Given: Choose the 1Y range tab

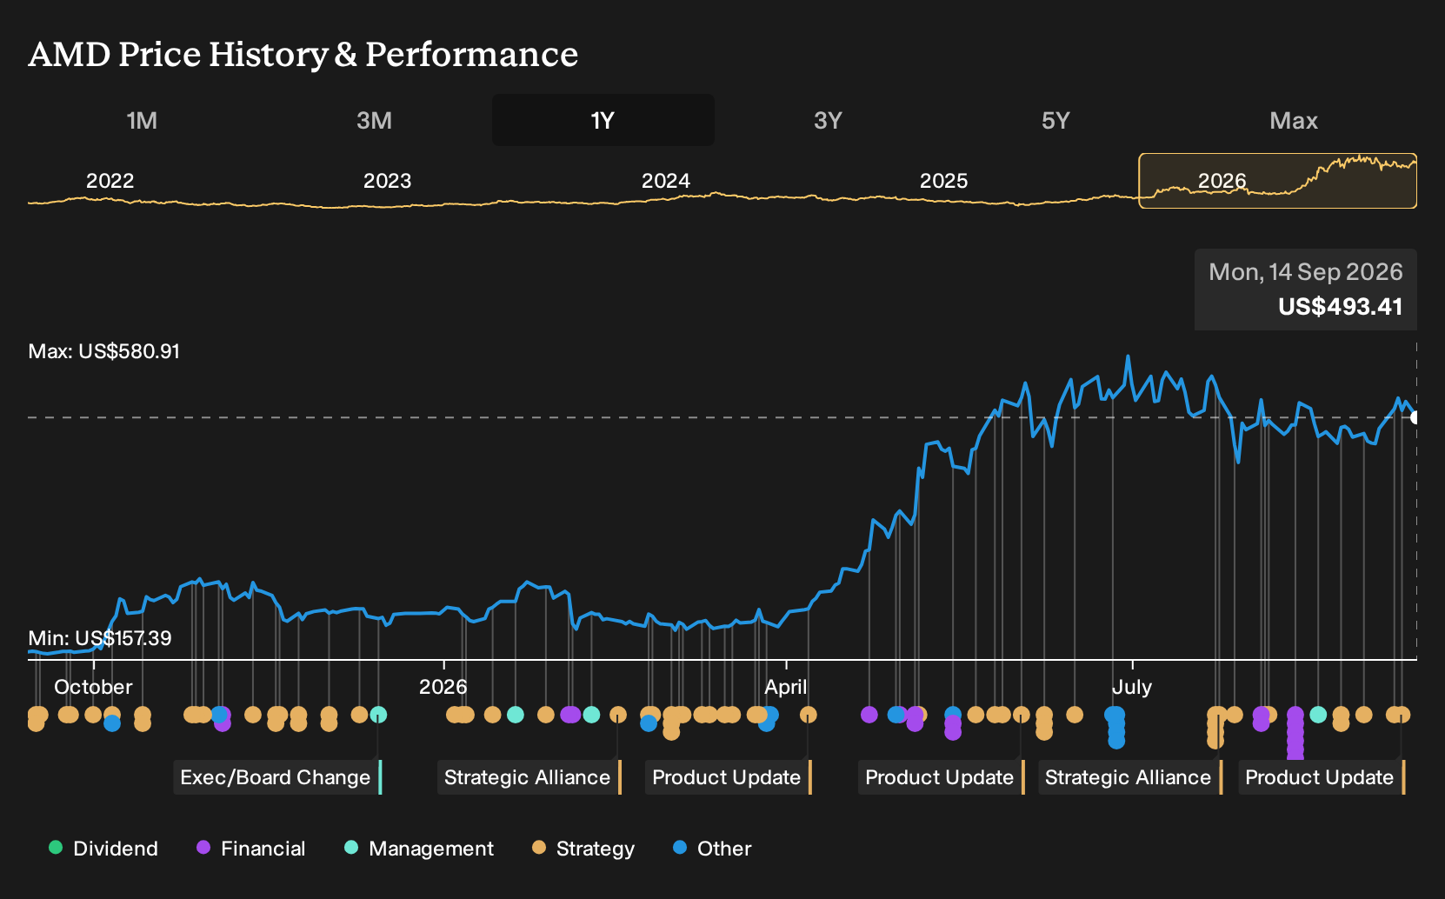Looking at the screenshot, I should point(603,120).
